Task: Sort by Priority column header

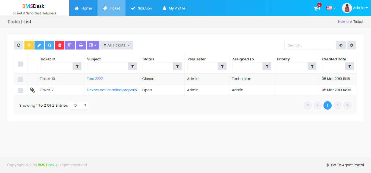Action: point(284,59)
